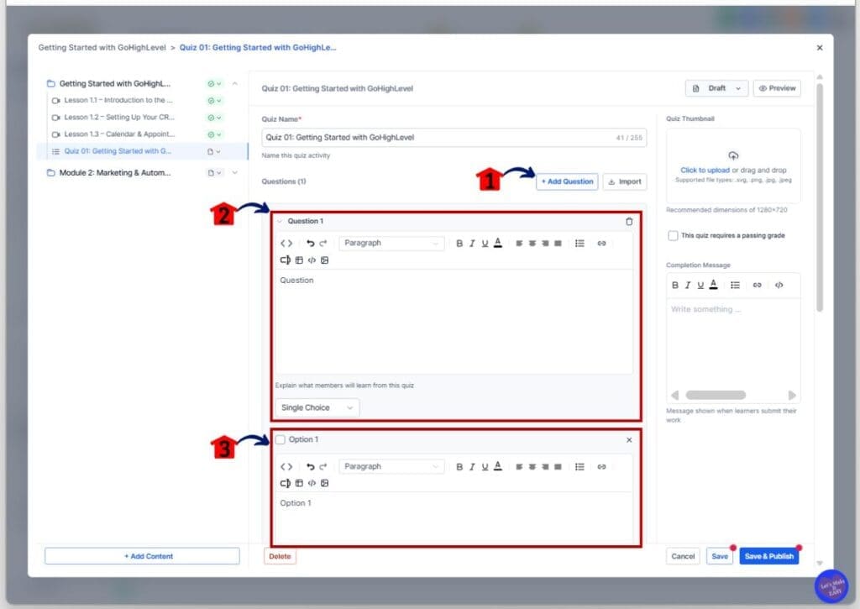Click into the Question text area
This screenshot has height=609, width=860.
pyautogui.click(x=454, y=322)
